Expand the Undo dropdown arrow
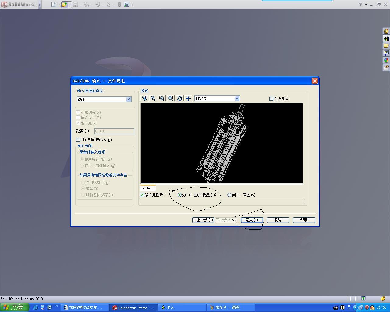The height and width of the screenshot is (312, 390). pyautogui.click(x=103, y=5)
